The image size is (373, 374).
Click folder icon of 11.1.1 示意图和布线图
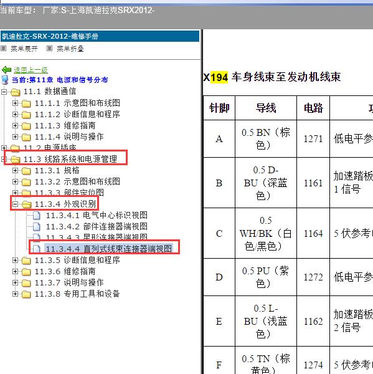coord(26,103)
